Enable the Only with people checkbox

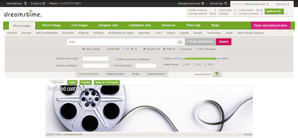pyautogui.click(x=195, y=49)
